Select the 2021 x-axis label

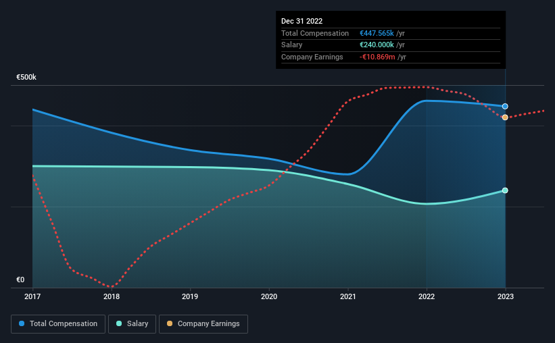pyautogui.click(x=348, y=296)
